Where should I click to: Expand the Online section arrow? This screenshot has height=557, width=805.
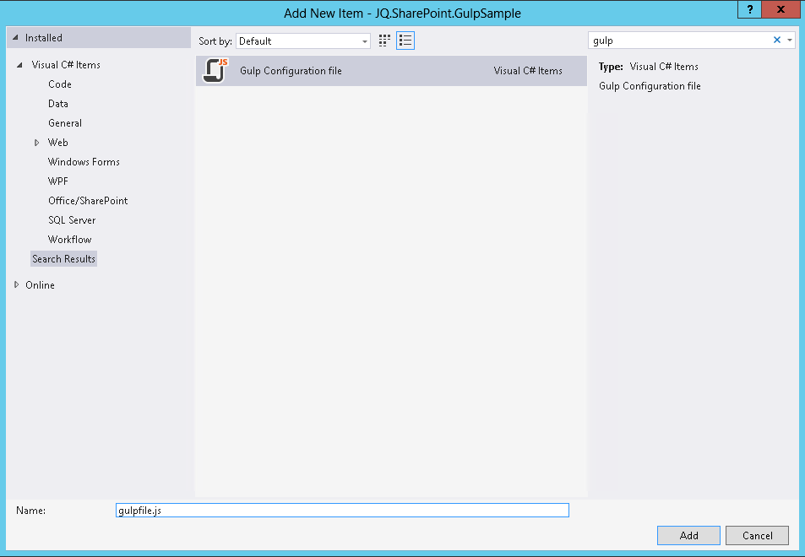(x=16, y=284)
